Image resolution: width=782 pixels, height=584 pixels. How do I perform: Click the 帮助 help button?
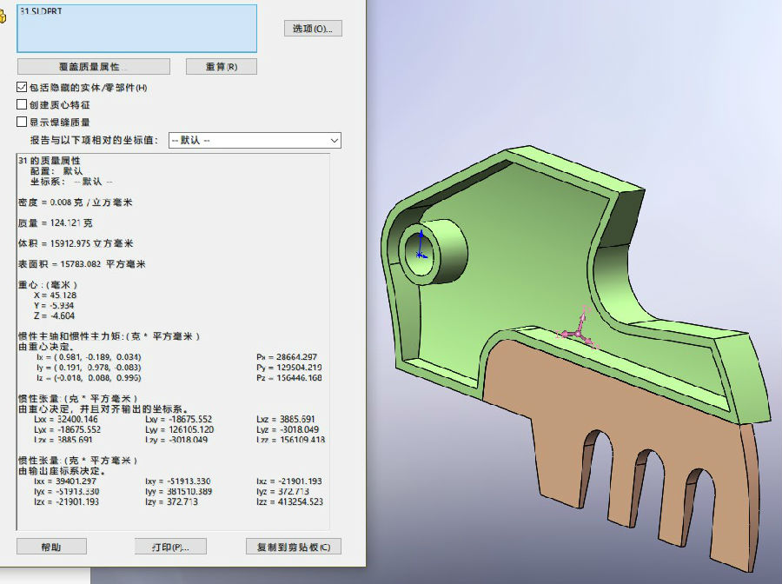pos(51,547)
